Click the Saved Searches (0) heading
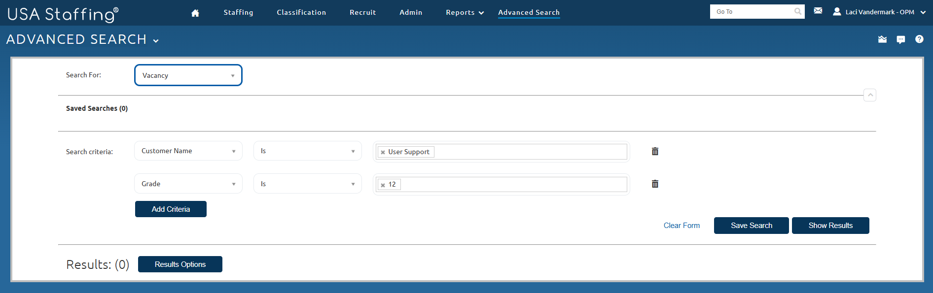The width and height of the screenshot is (933, 293). coord(97,108)
